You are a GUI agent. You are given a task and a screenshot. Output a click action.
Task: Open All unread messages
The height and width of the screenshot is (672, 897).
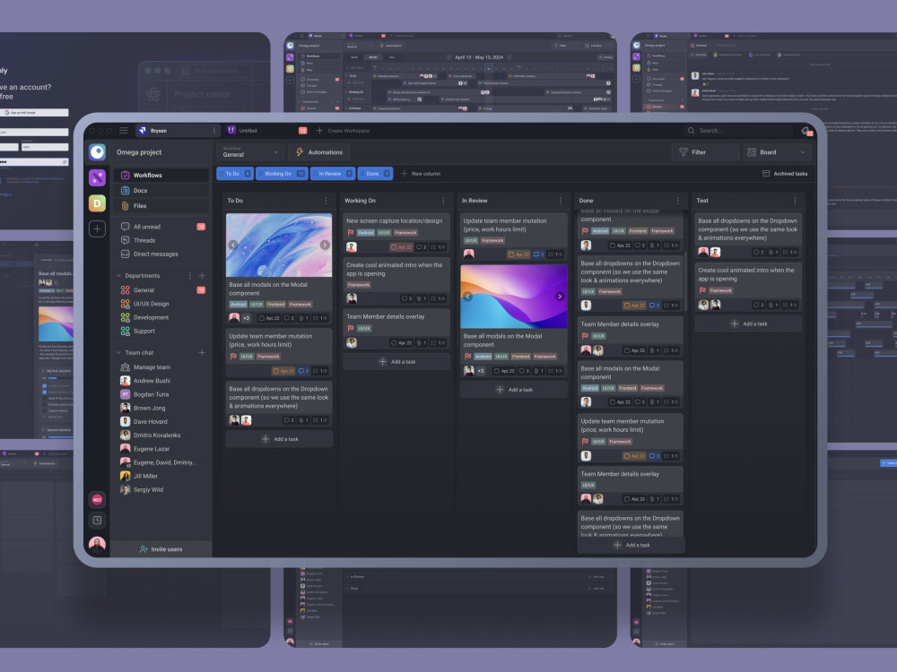point(161,227)
